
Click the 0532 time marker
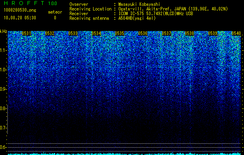point(50,33)
